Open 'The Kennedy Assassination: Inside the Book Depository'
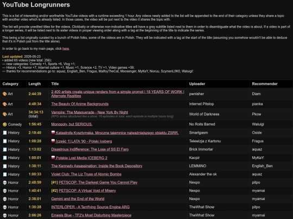The width and height of the screenshot is (293, 219). tap(97, 166)
